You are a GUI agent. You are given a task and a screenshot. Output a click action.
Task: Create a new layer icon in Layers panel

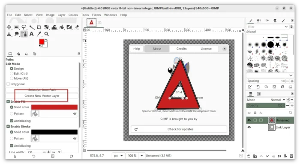[249, 156]
